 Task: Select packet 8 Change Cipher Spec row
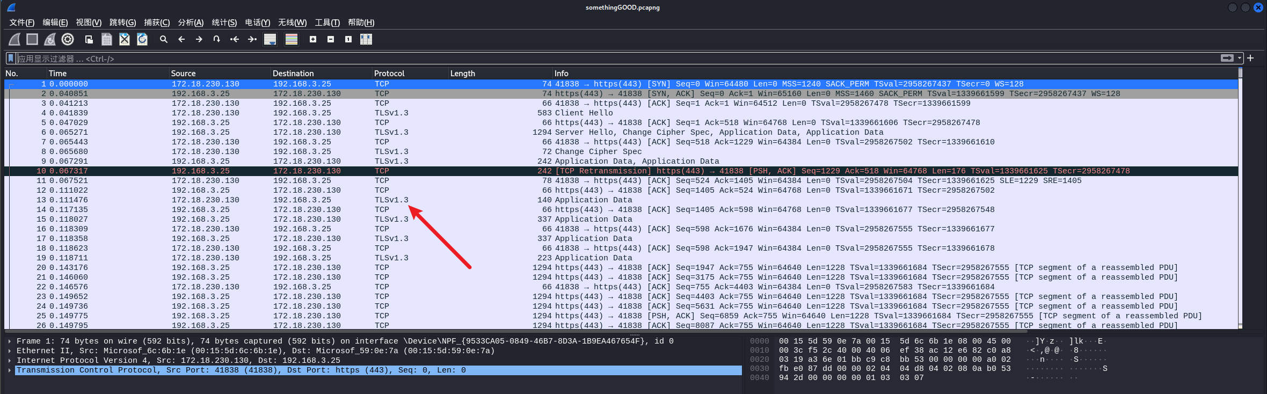coord(621,152)
